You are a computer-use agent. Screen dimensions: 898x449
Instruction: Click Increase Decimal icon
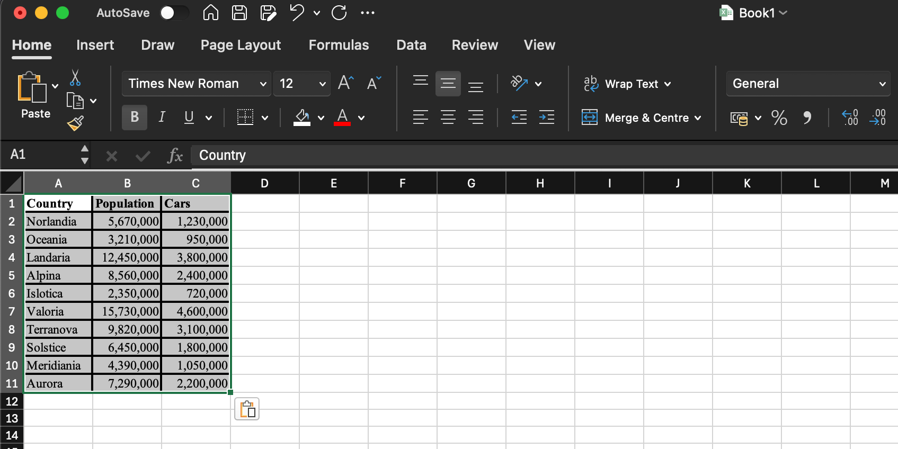point(850,118)
